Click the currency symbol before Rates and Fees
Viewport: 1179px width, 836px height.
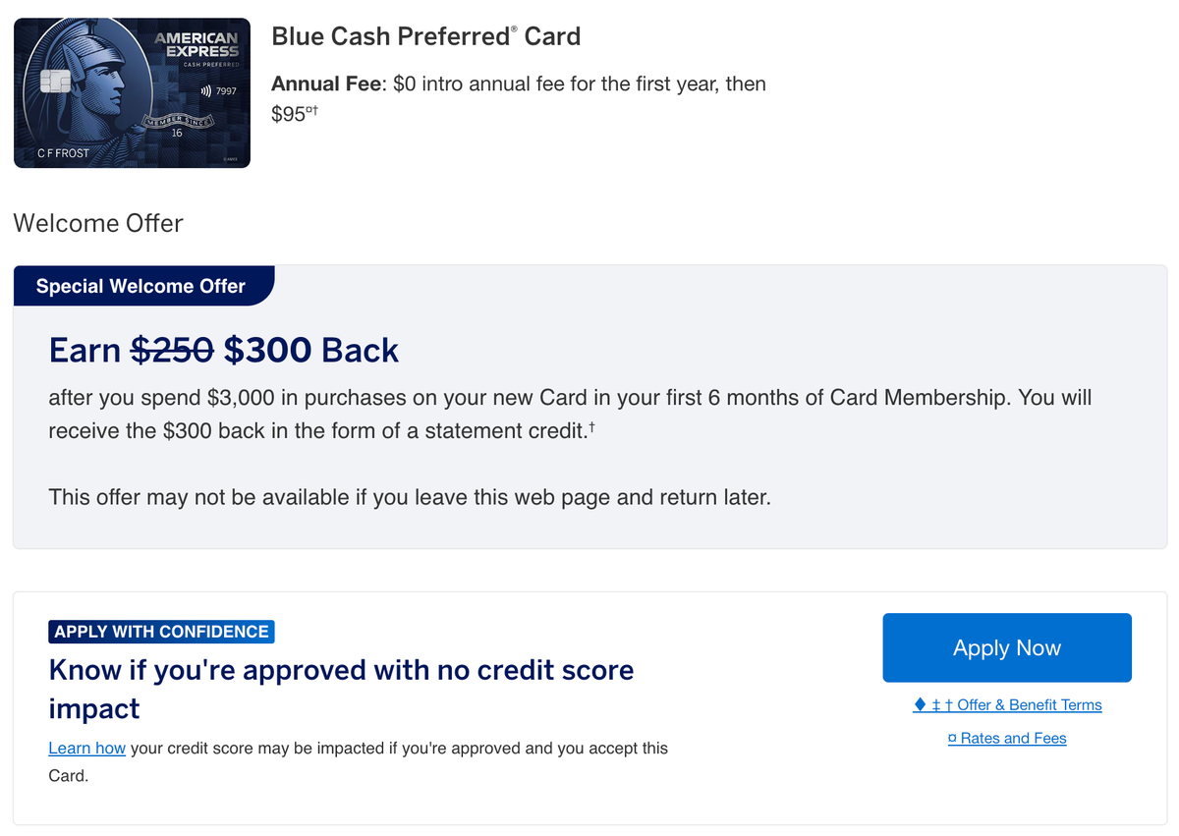coord(953,737)
